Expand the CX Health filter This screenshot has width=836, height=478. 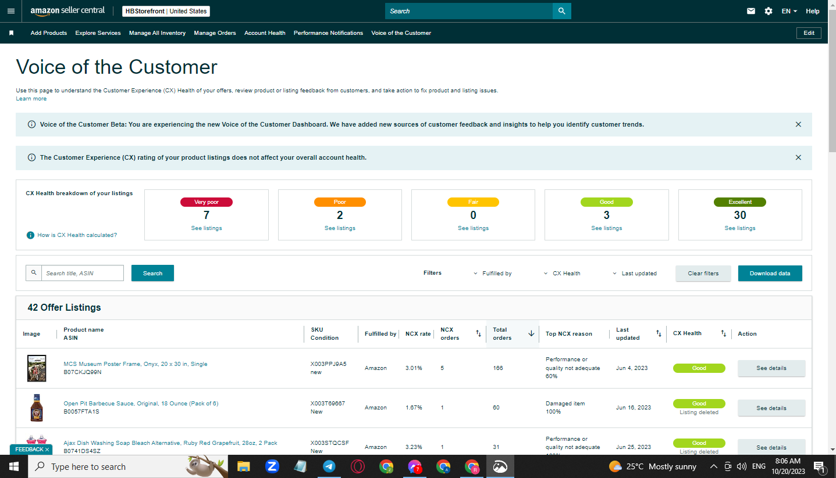[562, 274]
